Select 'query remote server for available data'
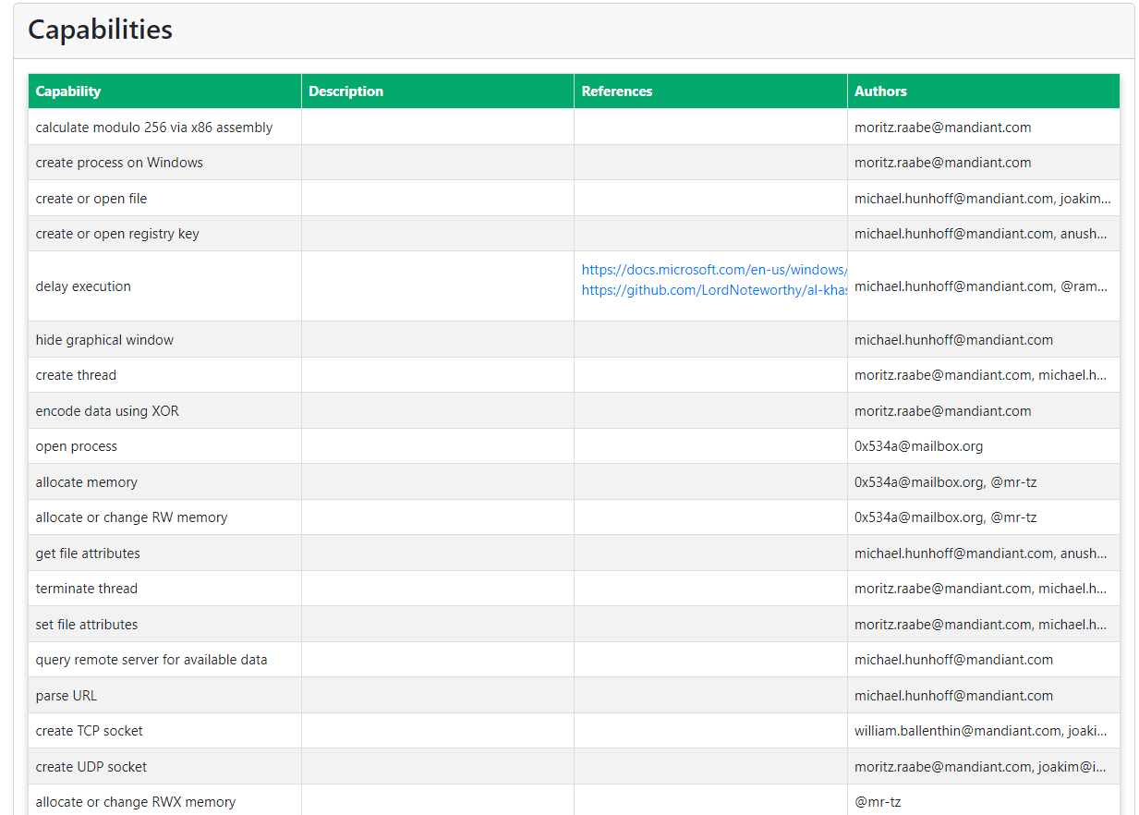 [x=151, y=660]
